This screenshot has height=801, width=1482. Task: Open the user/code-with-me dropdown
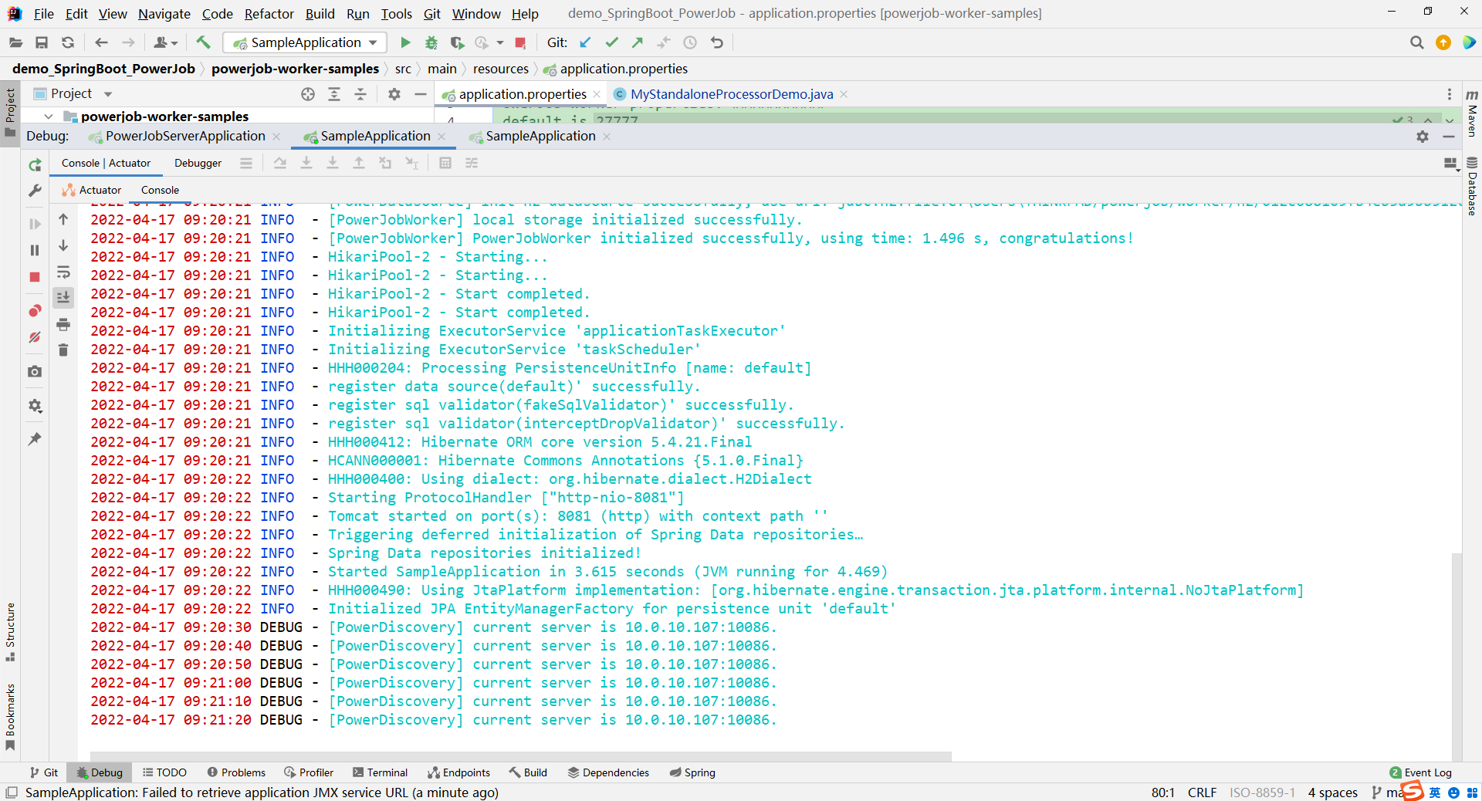point(165,42)
